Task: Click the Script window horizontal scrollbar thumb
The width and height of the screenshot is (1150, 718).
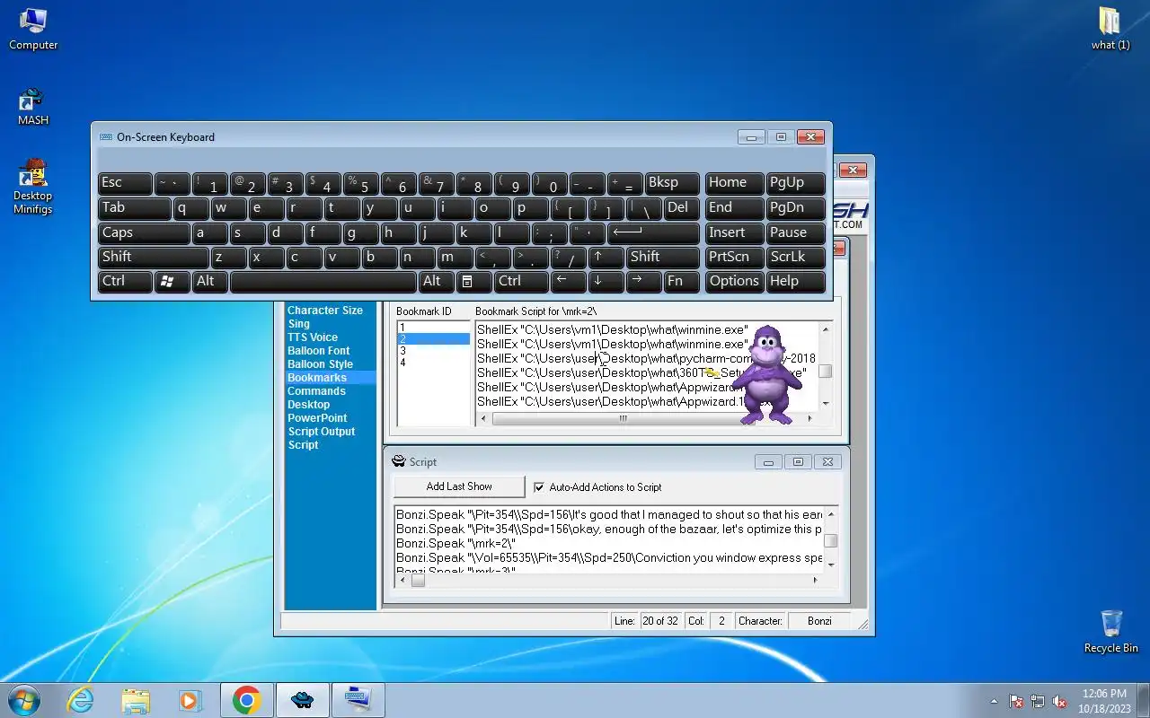Action: 418,580
